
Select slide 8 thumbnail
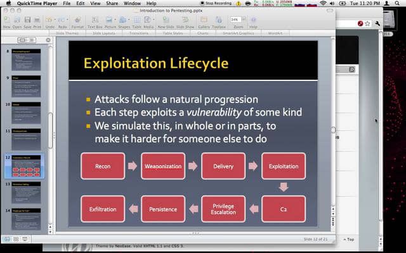point(26,59)
